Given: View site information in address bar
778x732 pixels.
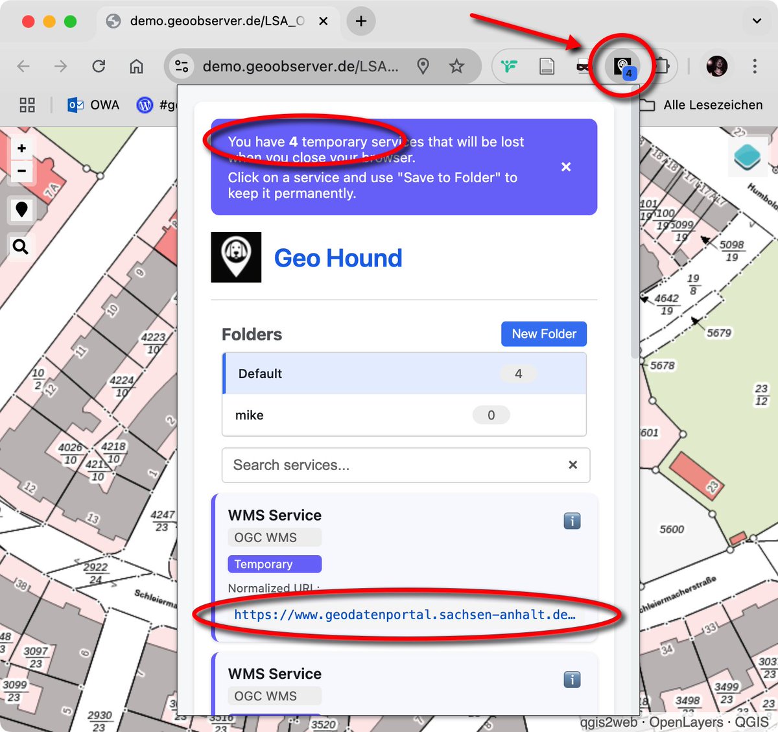Looking at the screenshot, I should tap(182, 66).
